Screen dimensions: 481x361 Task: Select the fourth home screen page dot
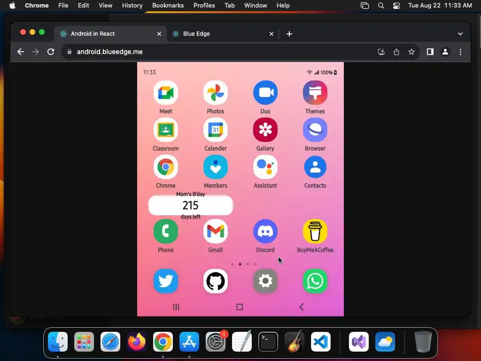click(x=255, y=264)
